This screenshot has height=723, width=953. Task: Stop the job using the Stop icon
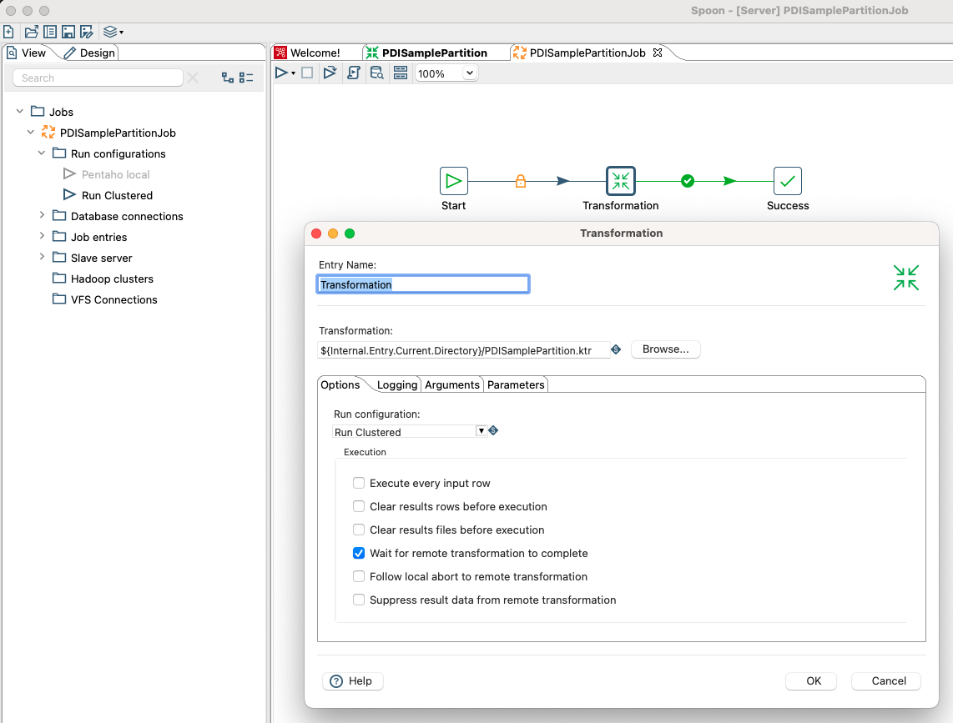[307, 73]
